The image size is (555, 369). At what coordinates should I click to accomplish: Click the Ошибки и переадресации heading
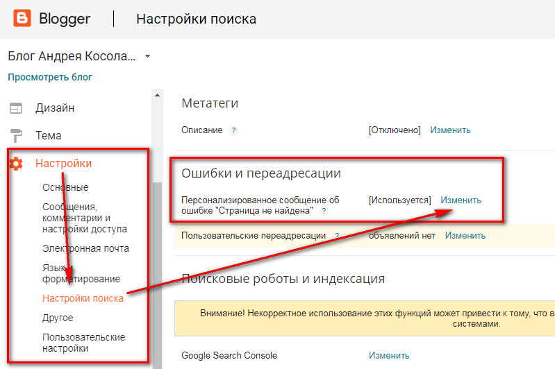(261, 173)
